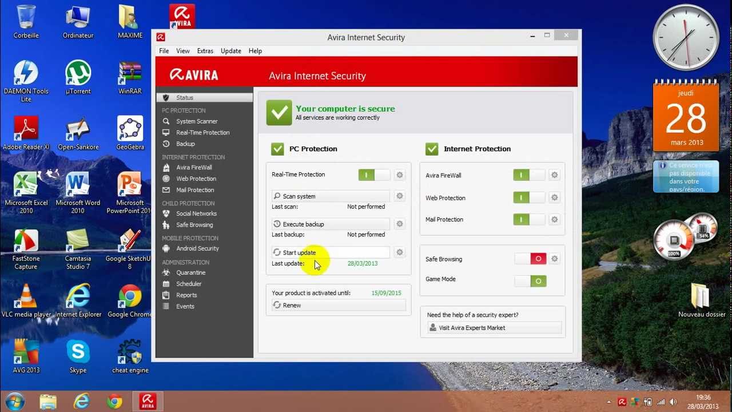Open the Corbeille recycle bin desktop icon
The width and height of the screenshot is (732, 412).
tap(26, 22)
